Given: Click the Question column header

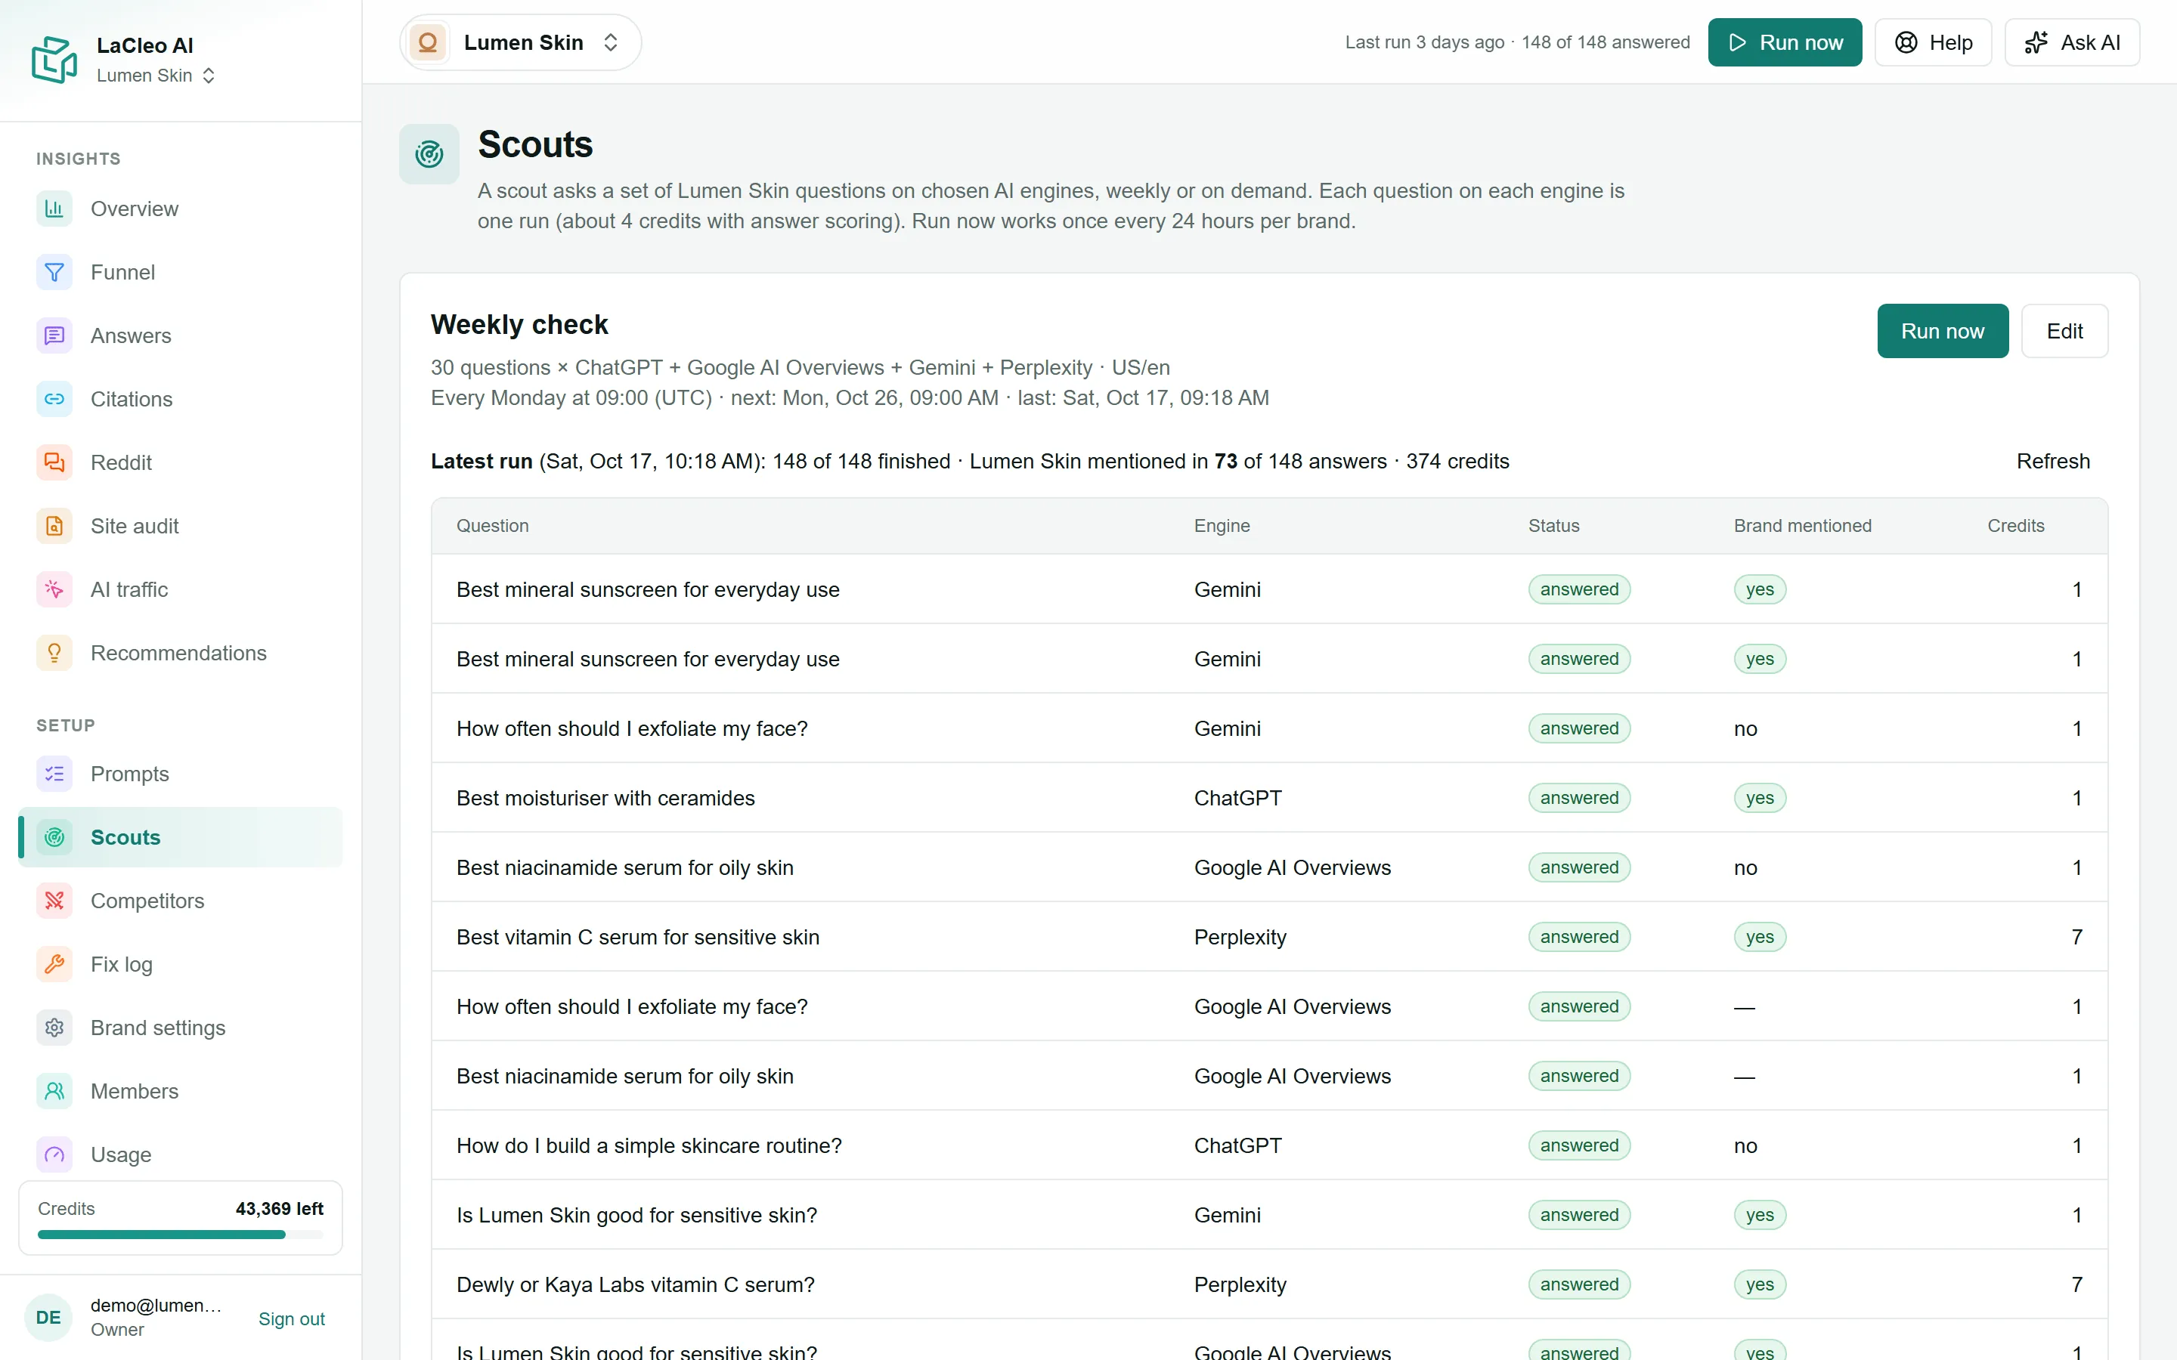Looking at the screenshot, I should point(492,526).
